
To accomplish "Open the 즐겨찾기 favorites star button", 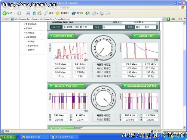I will (62, 13).
